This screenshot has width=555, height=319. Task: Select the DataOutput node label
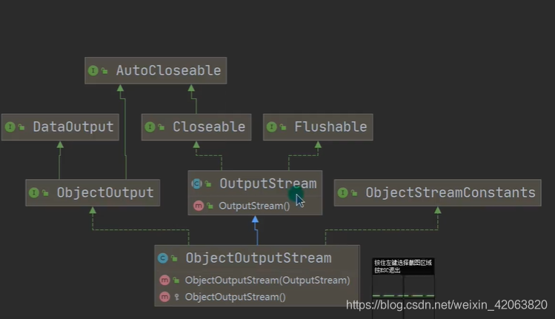click(x=73, y=127)
